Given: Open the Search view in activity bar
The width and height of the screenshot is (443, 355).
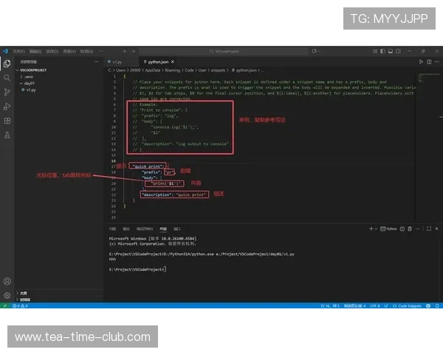Looking at the screenshot, I should 7,78.
